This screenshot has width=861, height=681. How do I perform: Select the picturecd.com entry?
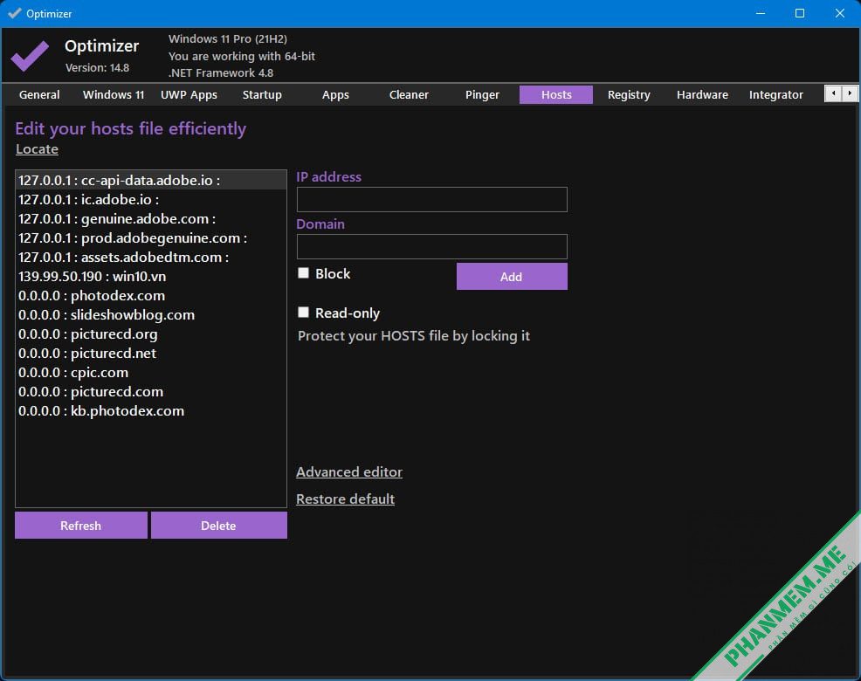pyautogui.click(x=151, y=391)
